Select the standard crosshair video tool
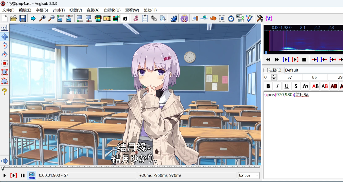343x182 pixels. tap(5, 28)
